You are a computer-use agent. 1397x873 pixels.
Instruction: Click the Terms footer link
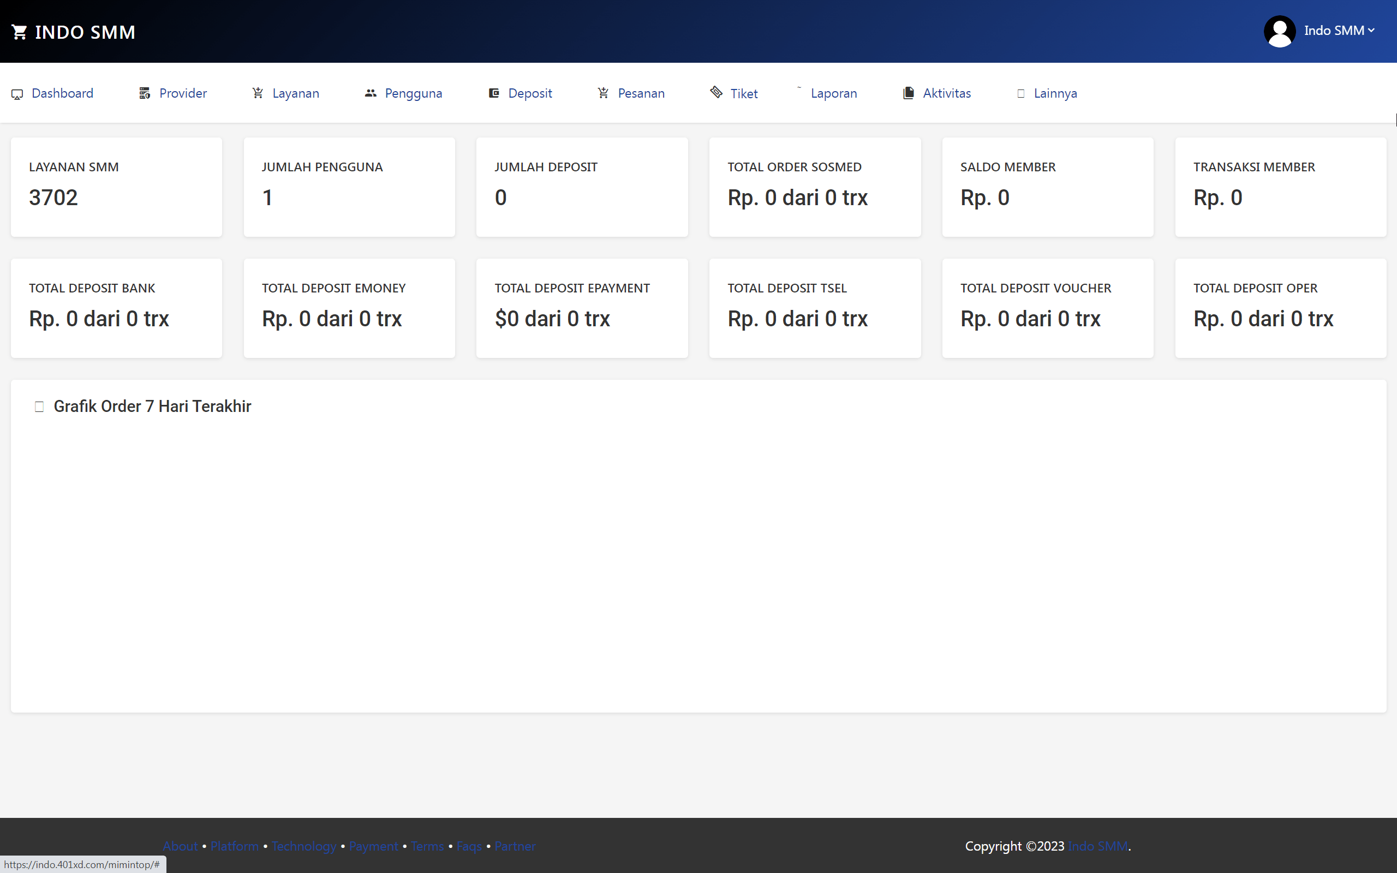pos(427,846)
